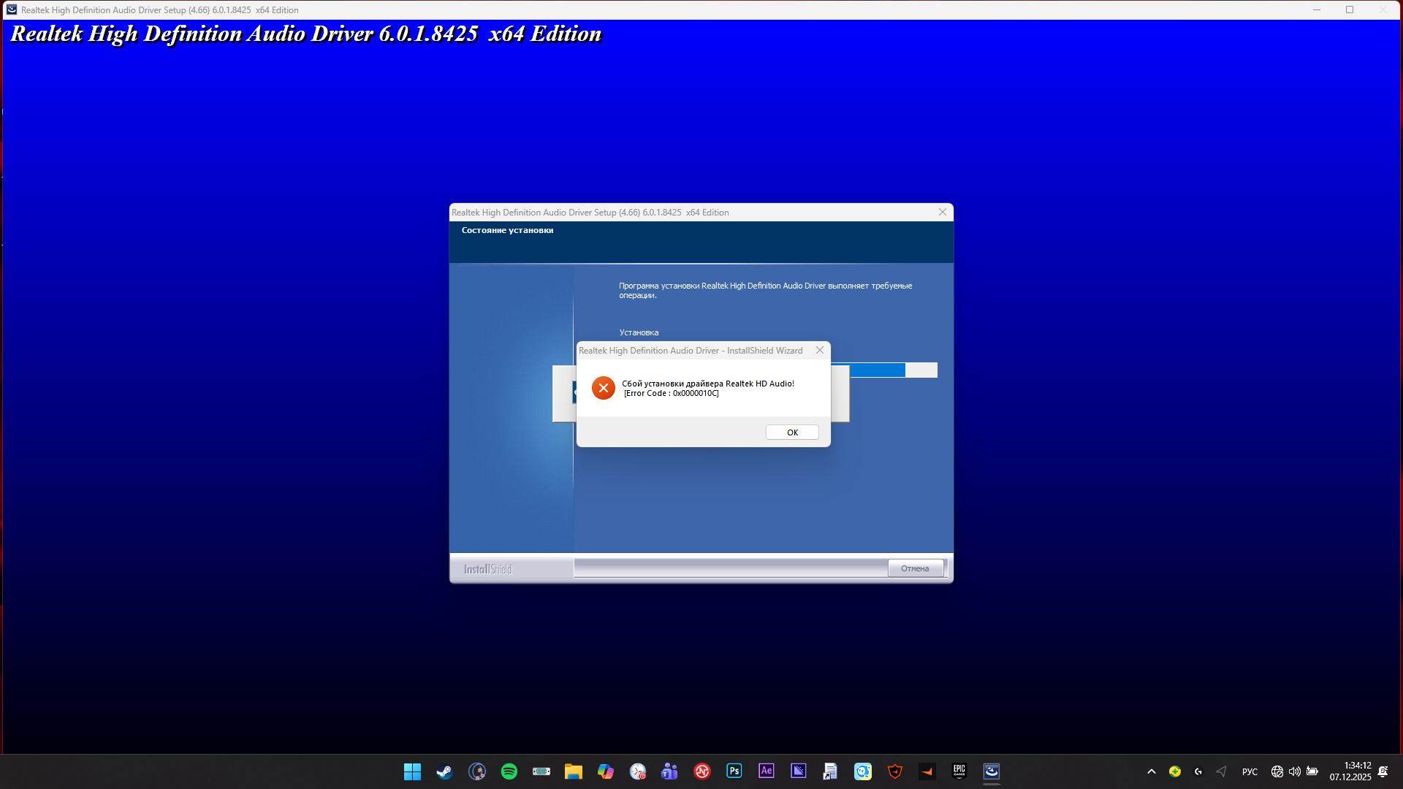Open After Effects from the taskbar

[x=766, y=771]
